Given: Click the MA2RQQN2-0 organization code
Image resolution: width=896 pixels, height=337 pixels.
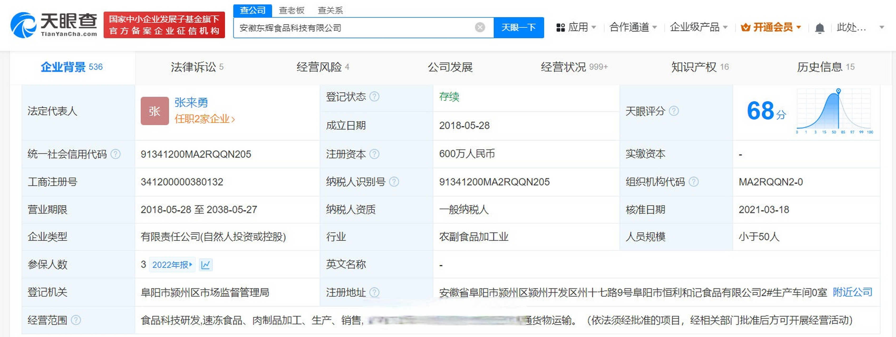Looking at the screenshot, I should click(771, 182).
